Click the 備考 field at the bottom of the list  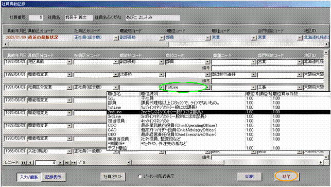coord(268,158)
